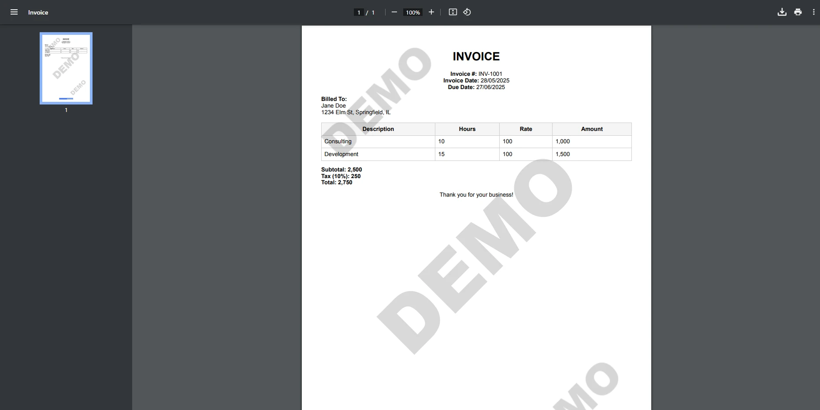
Task: Click the zoom out minus button
Action: point(394,12)
